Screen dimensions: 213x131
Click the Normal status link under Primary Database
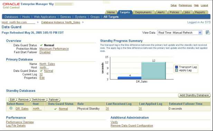(48, 71)
